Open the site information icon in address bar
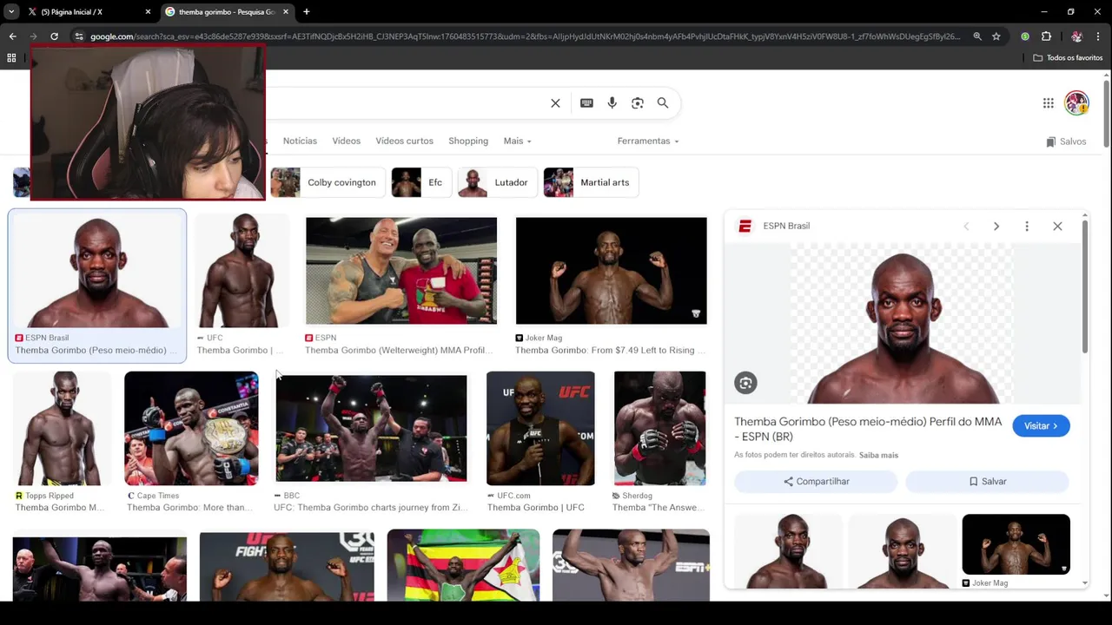Viewport: 1112px width, 625px height. pos(79,36)
